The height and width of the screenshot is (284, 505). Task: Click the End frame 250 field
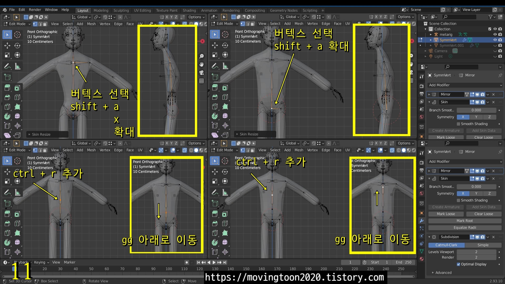(x=403, y=262)
